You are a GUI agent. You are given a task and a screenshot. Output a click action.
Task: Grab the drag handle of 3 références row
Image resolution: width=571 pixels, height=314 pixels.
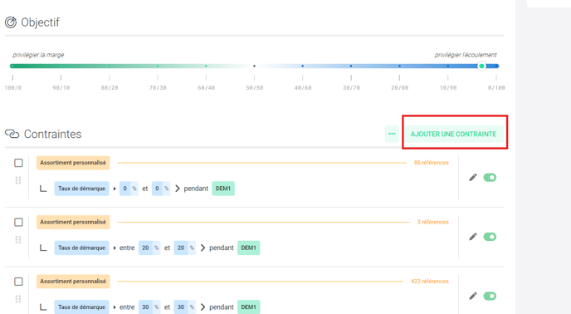[18, 239]
